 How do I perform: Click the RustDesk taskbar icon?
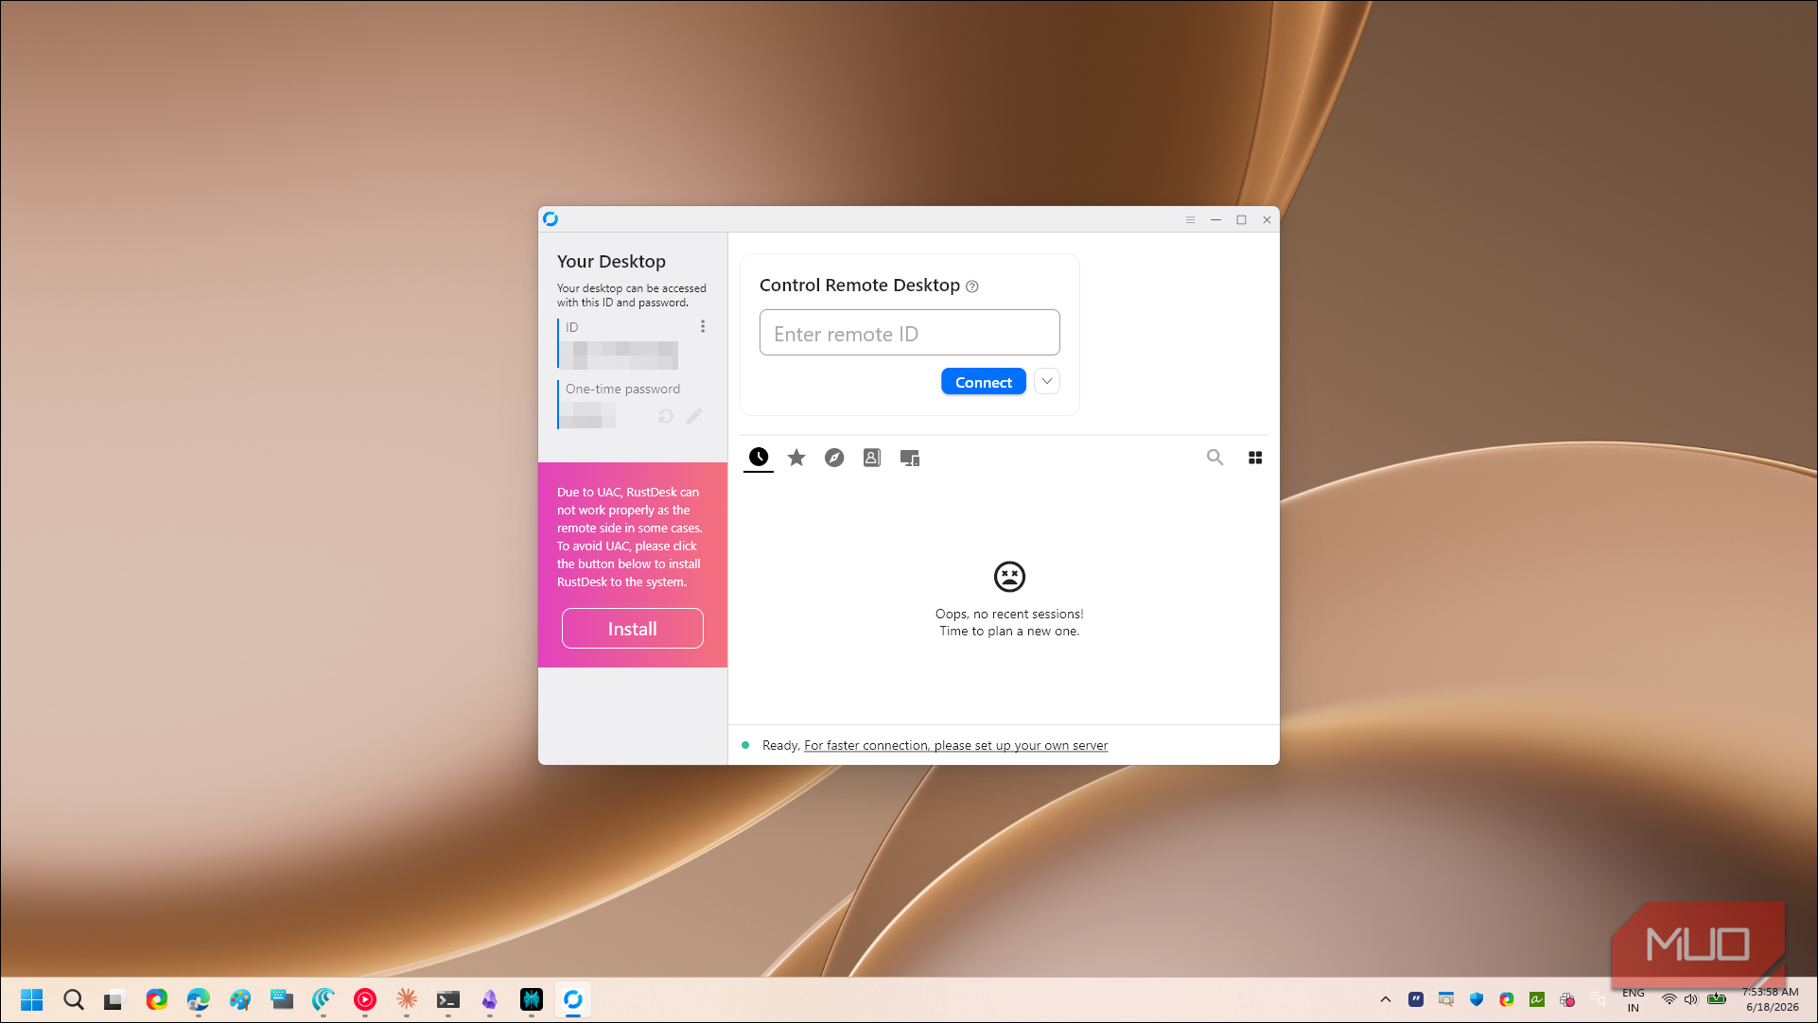[573, 999]
